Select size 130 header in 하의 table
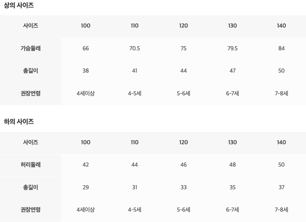The height and width of the screenshot is (222, 306). click(x=232, y=142)
